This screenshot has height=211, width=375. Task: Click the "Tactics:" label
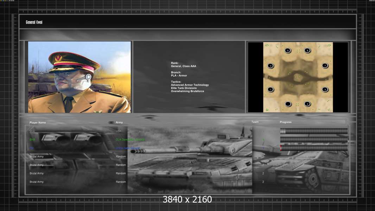176,82
